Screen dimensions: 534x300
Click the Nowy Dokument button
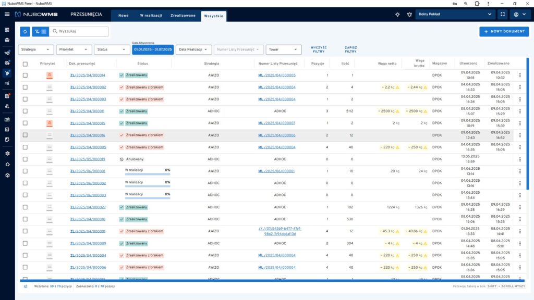504,32
